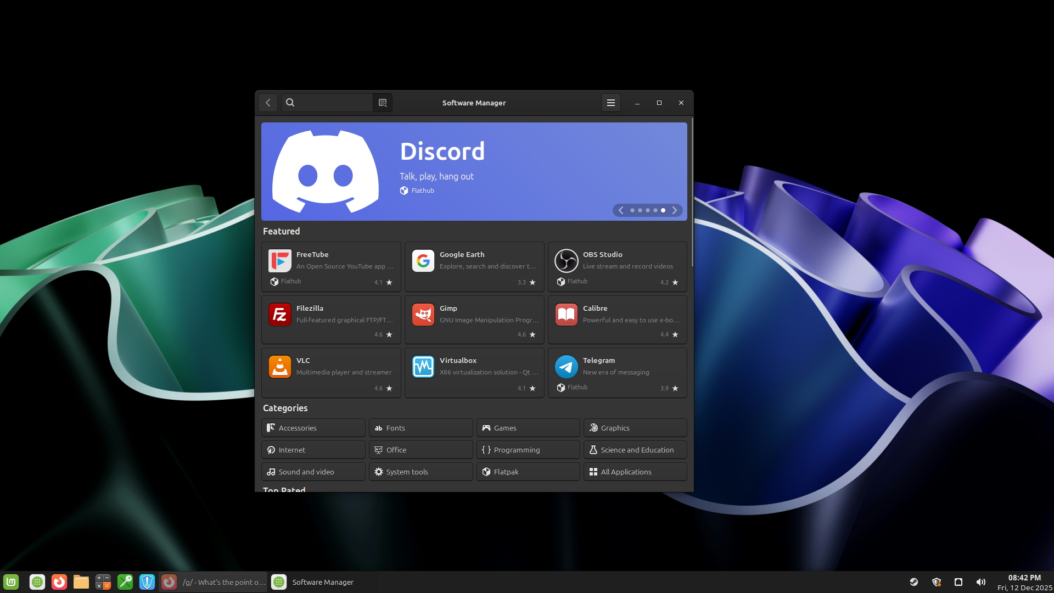Viewport: 1054px width, 593px height.
Task: Click the Gimp app icon
Action: click(423, 315)
